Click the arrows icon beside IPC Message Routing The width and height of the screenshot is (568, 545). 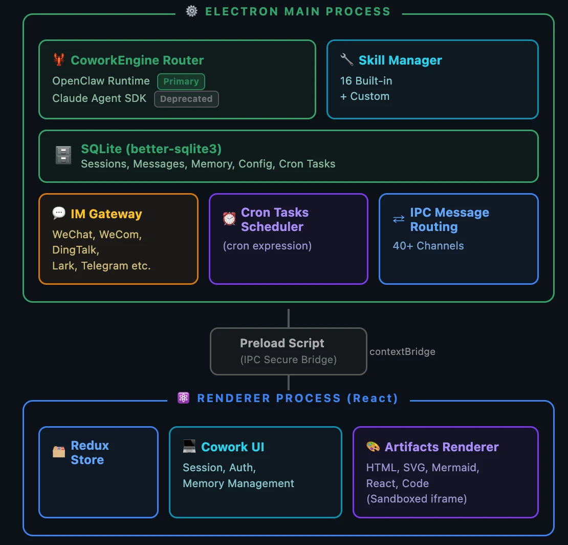[399, 219]
